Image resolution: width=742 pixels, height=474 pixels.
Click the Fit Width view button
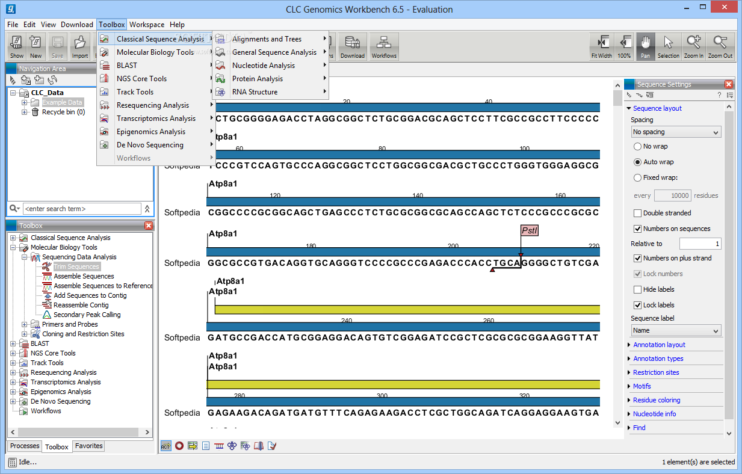point(601,47)
